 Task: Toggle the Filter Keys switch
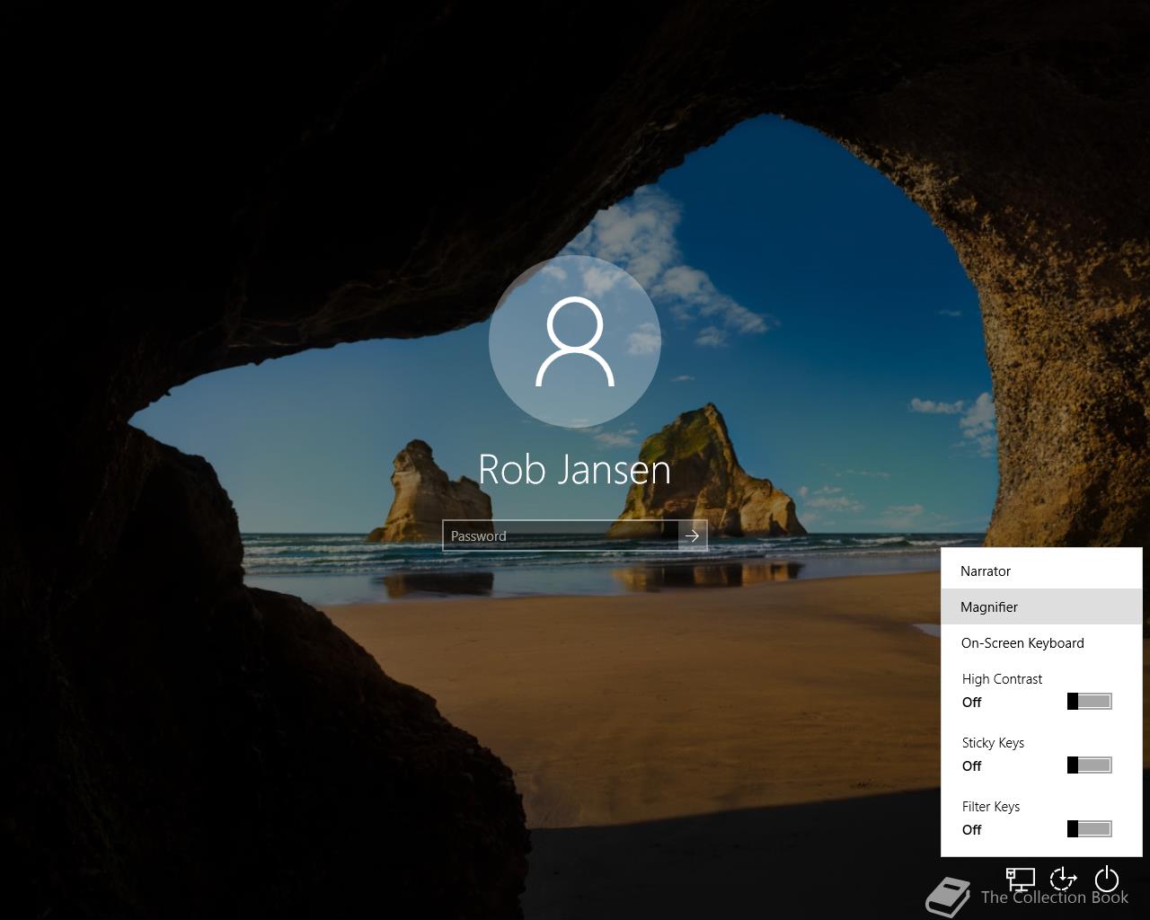click(1090, 829)
